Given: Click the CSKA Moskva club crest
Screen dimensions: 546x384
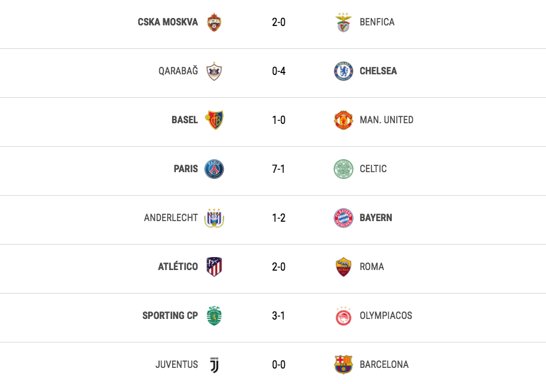Looking at the screenshot, I should point(214,22).
